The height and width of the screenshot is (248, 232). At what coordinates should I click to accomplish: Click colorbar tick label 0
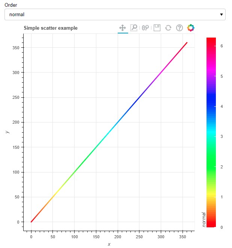[222, 227]
